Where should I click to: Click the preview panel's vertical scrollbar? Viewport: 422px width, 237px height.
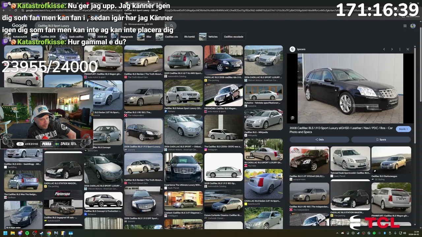(415, 95)
